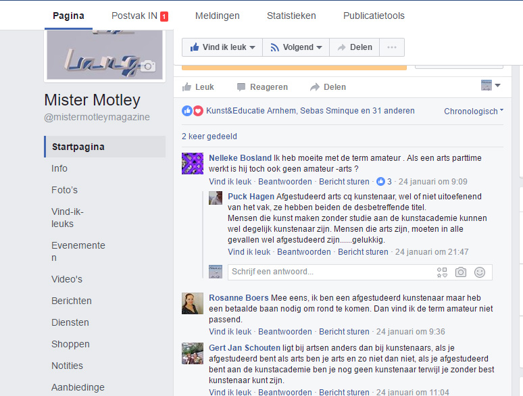Open the emoji picker in reply box
This screenshot has width=523, height=396.
480,272
